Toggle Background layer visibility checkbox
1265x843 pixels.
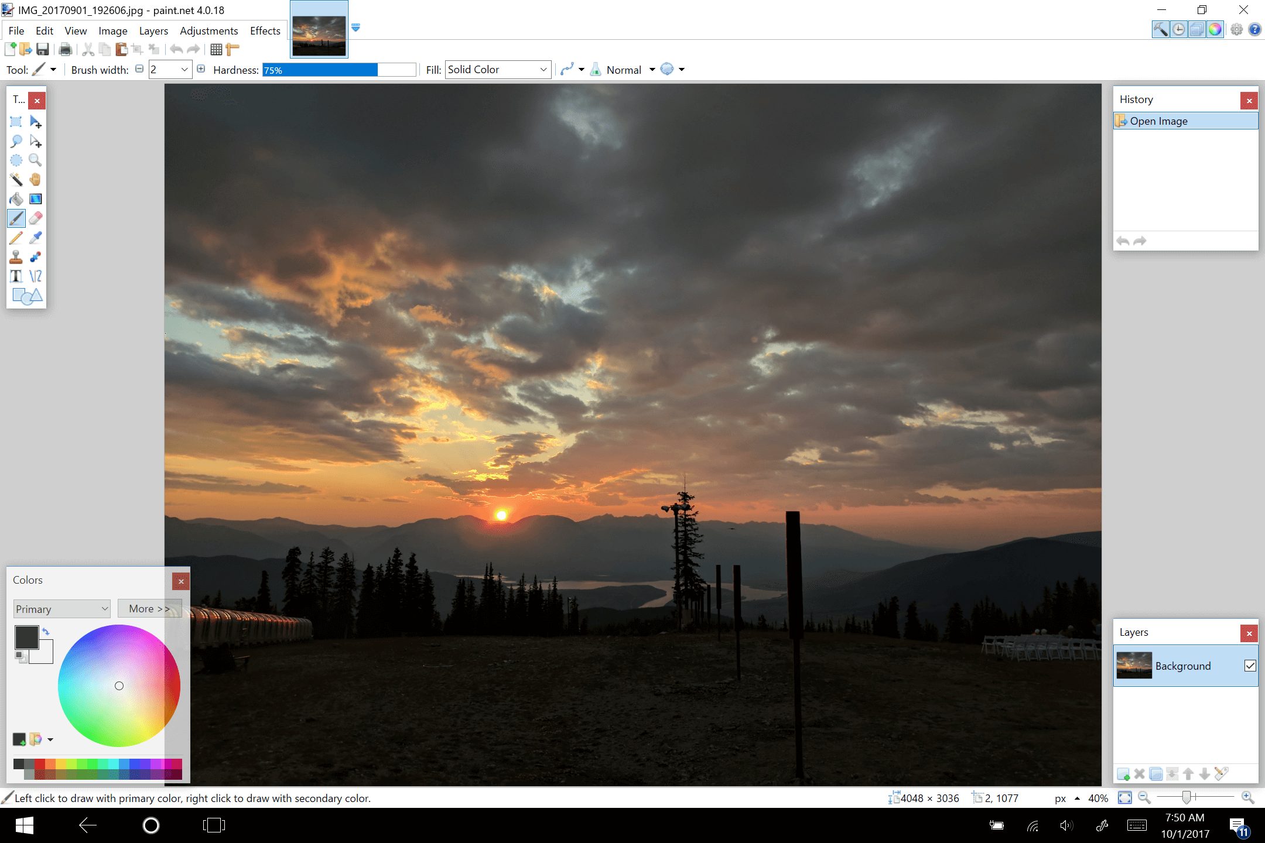click(x=1250, y=666)
